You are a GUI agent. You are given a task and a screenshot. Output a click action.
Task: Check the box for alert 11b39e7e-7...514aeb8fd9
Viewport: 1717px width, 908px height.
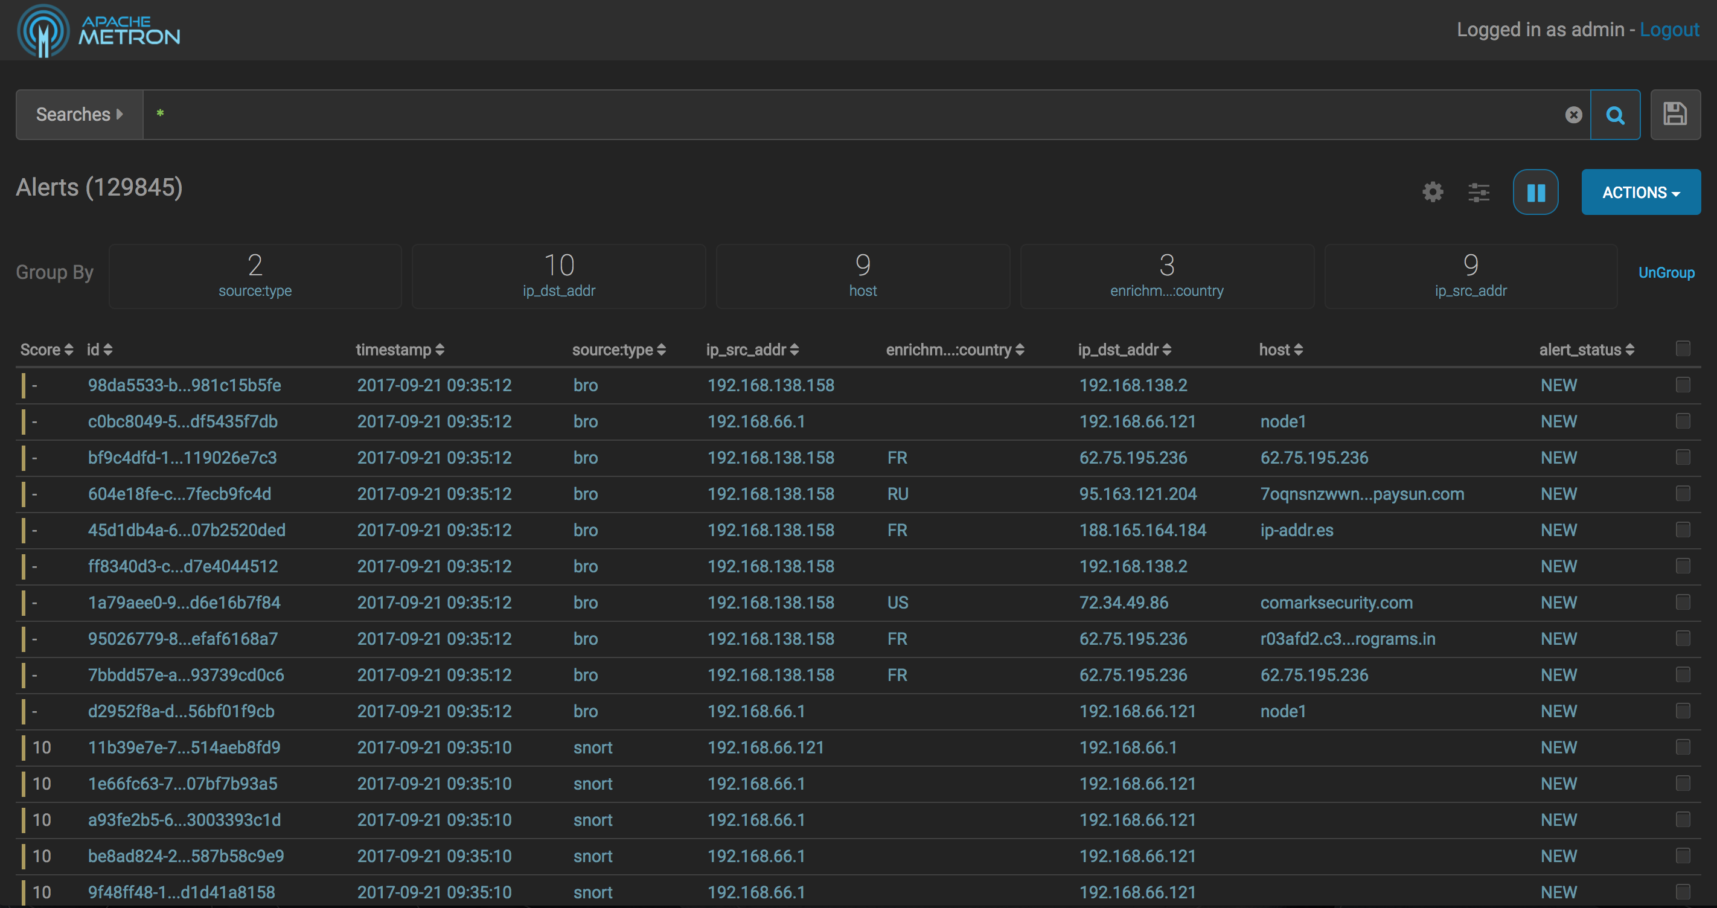tap(1683, 747)
